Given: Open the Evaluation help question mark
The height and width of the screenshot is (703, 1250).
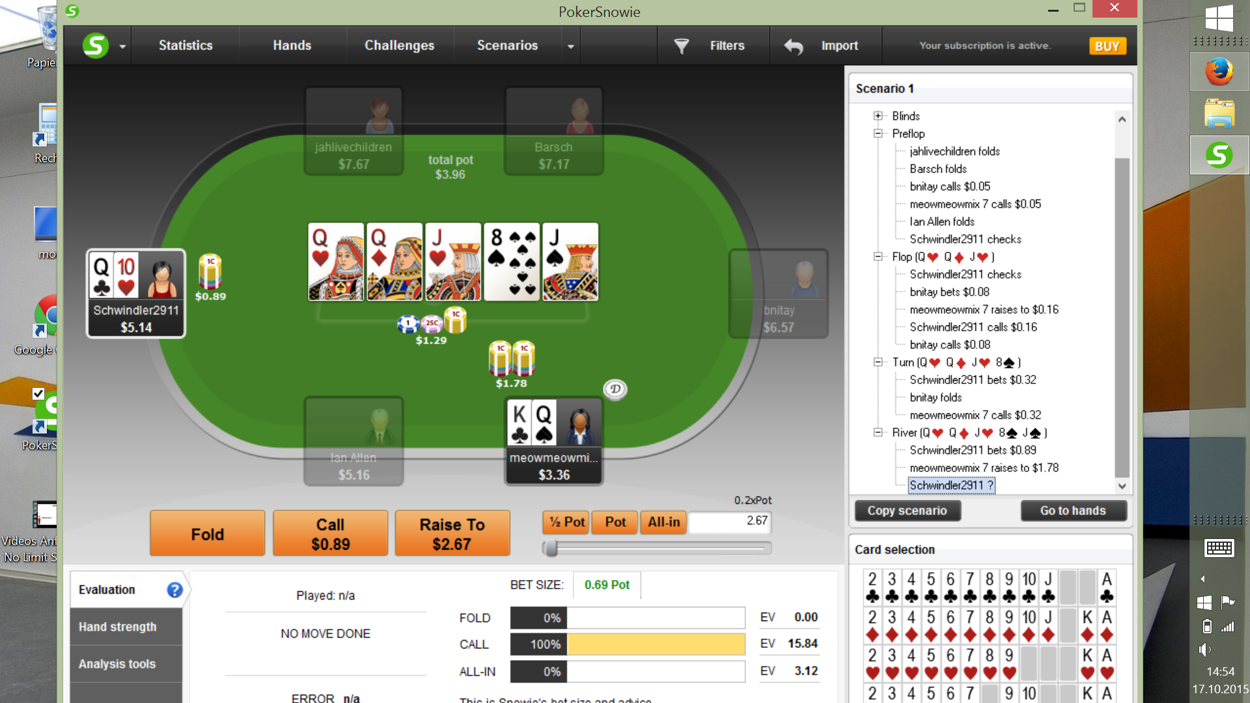Looking at the screenshot, I should (x=174, y=590).
